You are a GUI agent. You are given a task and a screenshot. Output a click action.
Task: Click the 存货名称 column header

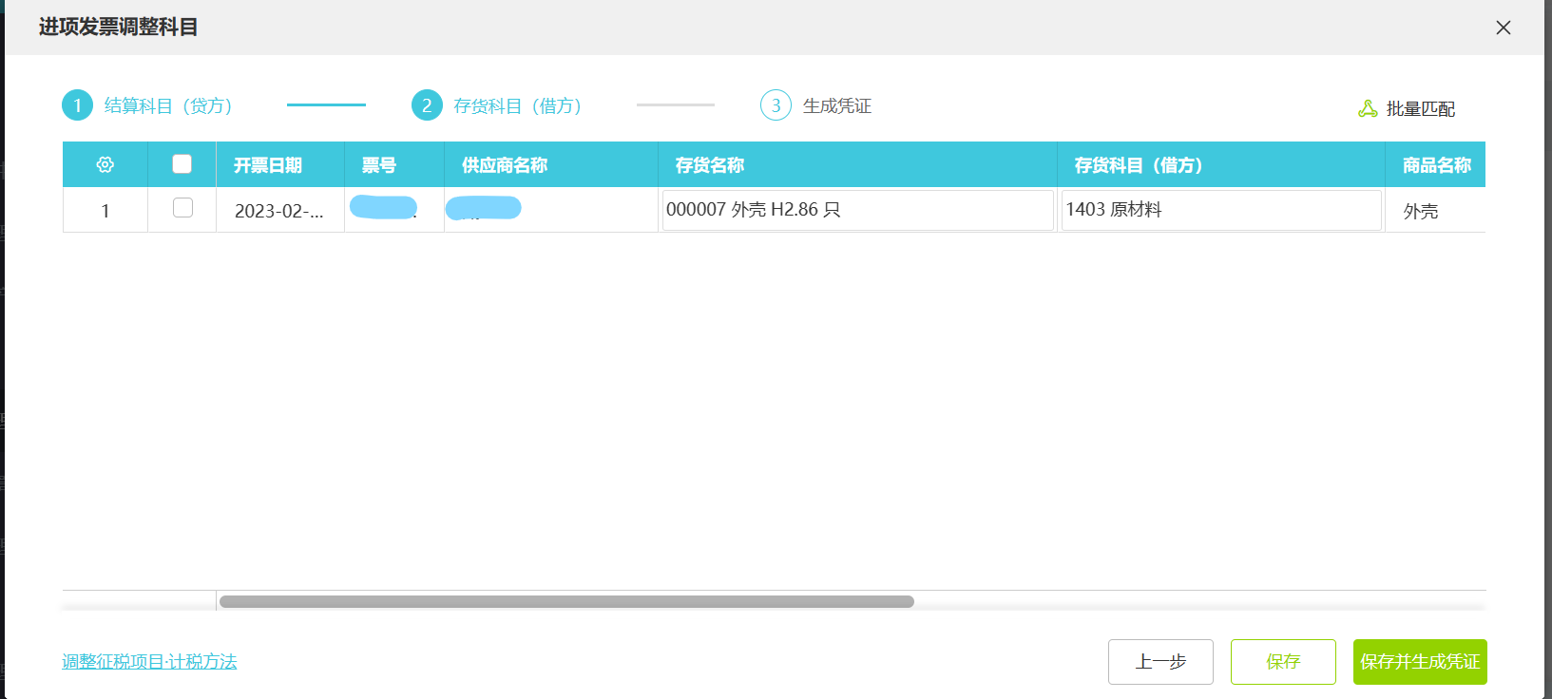[857, 164]
